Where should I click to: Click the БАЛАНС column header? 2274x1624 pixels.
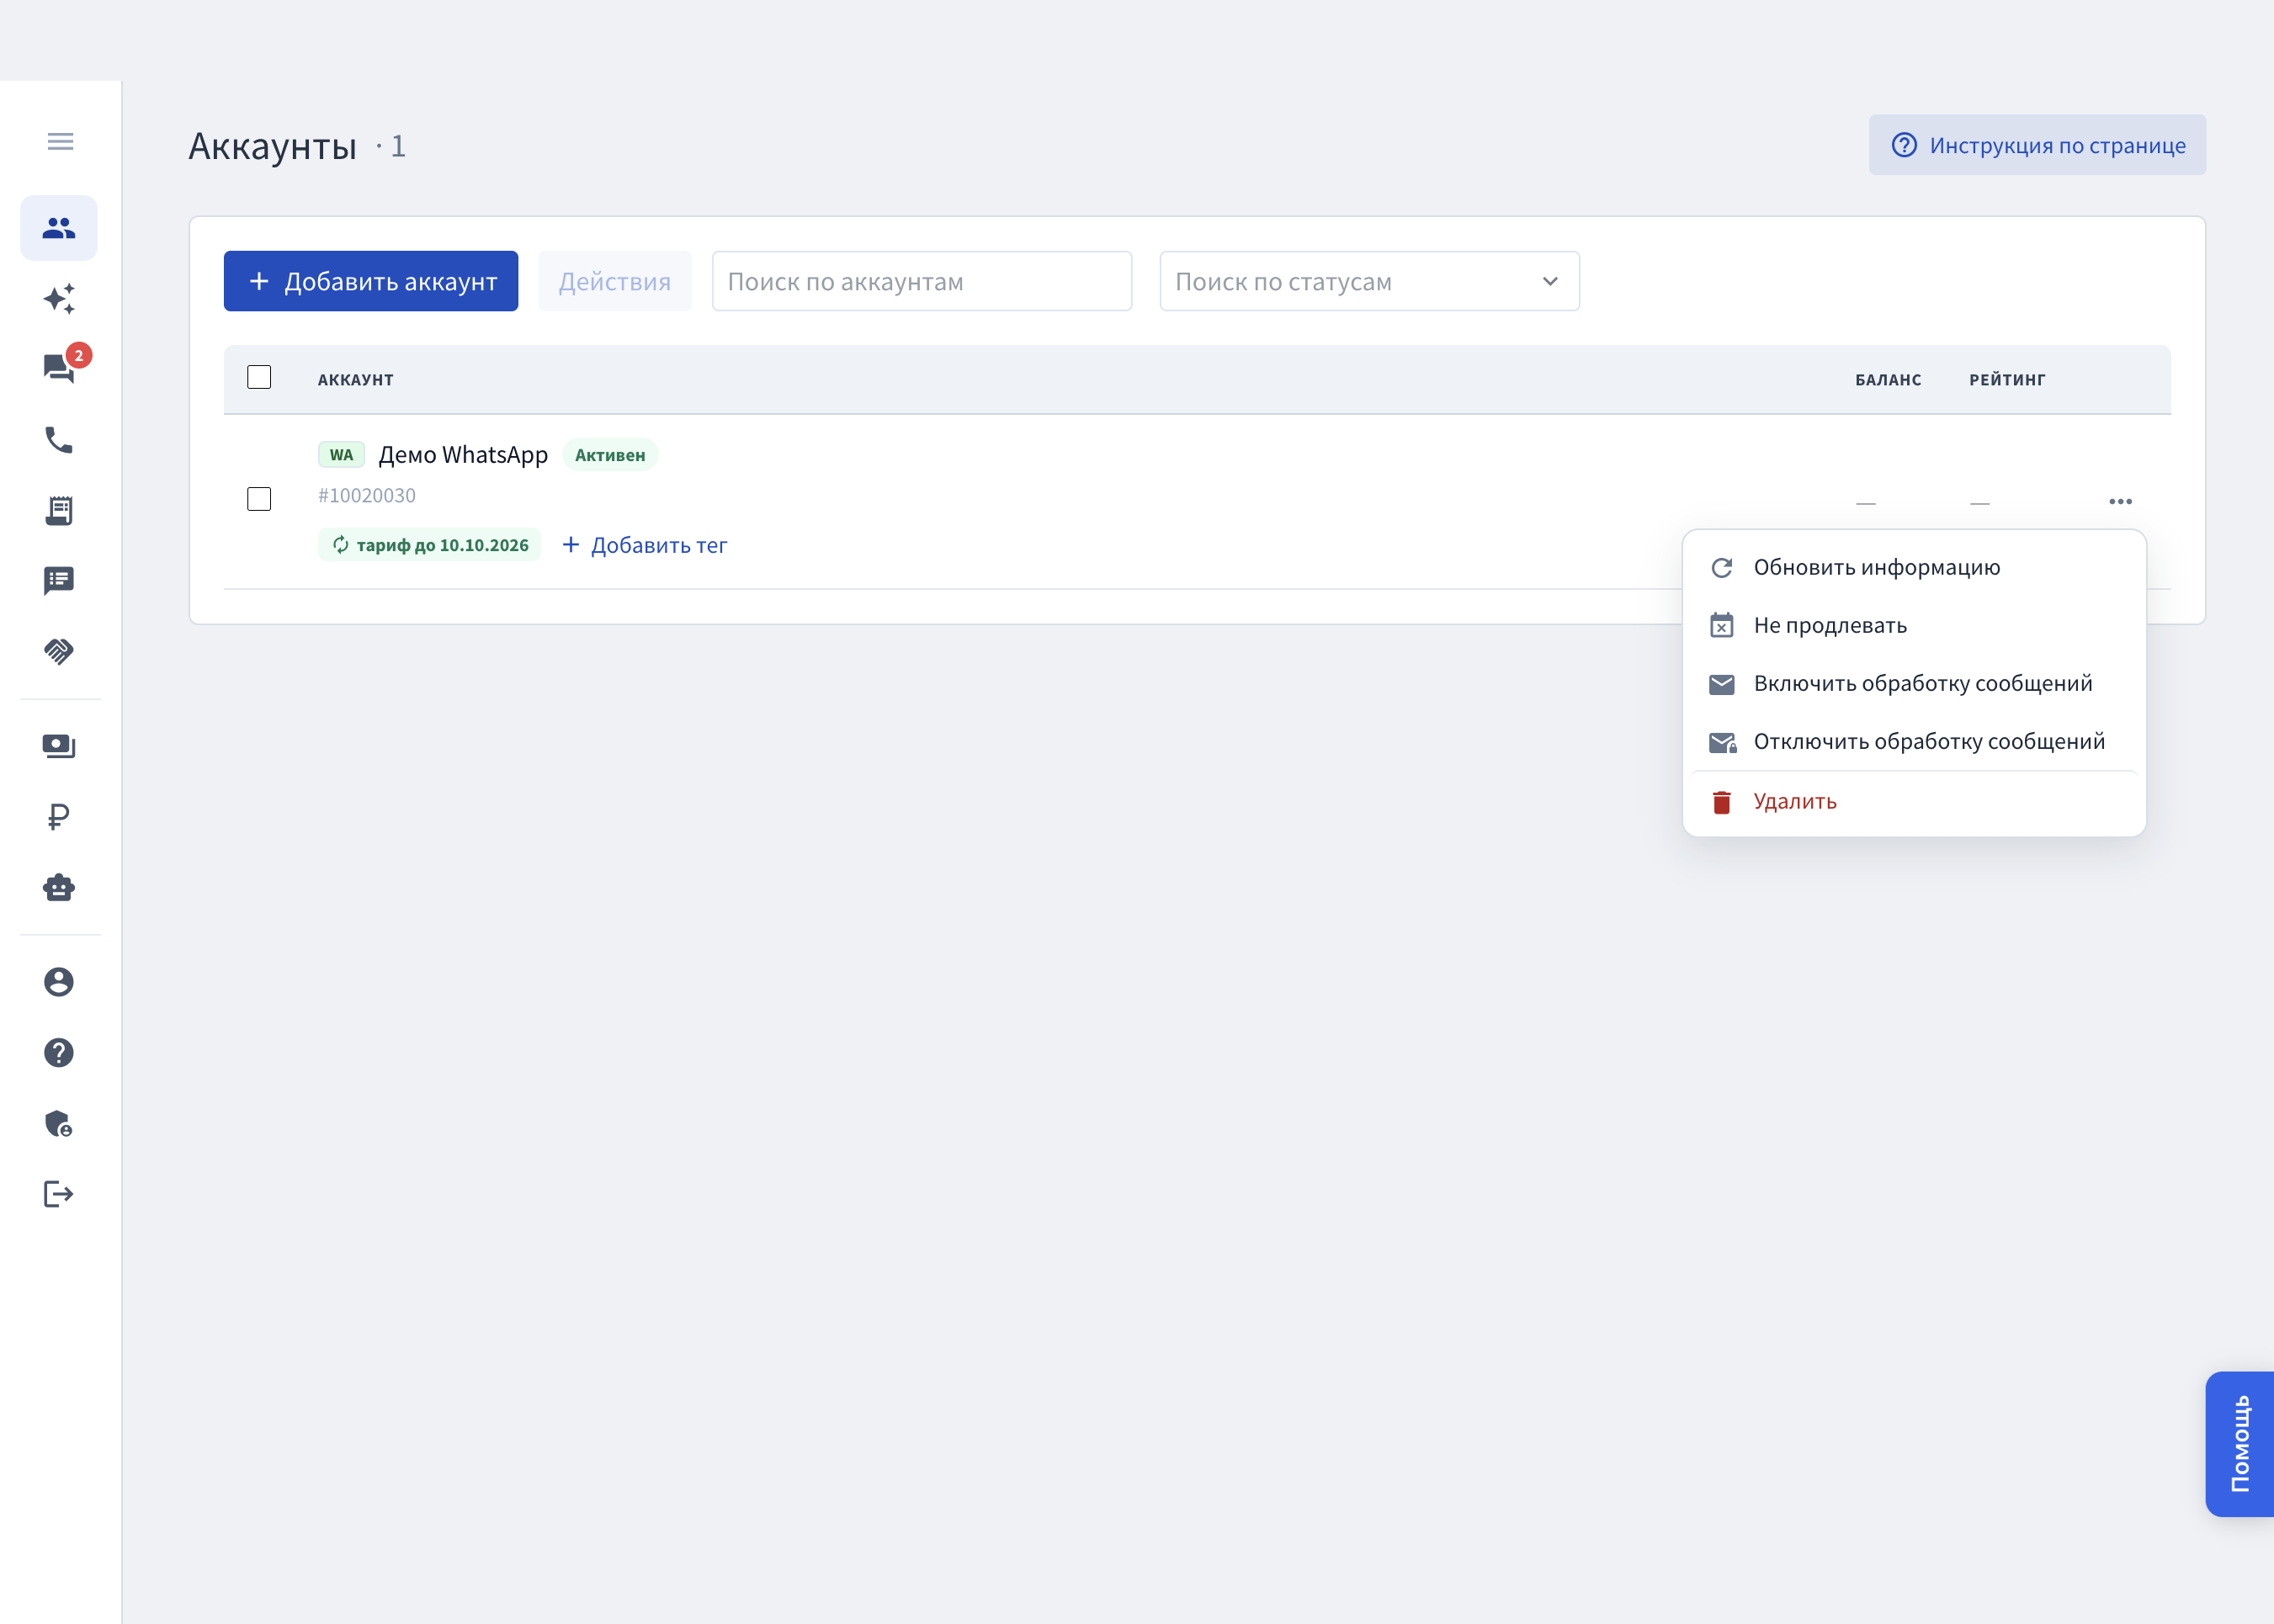[1888, 380]
